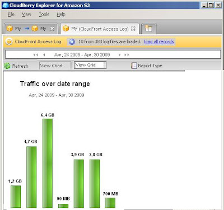Open the Tools menu
Image resolution: width=224 pixels, height=210 pixels.
click(x=44, y=15)
